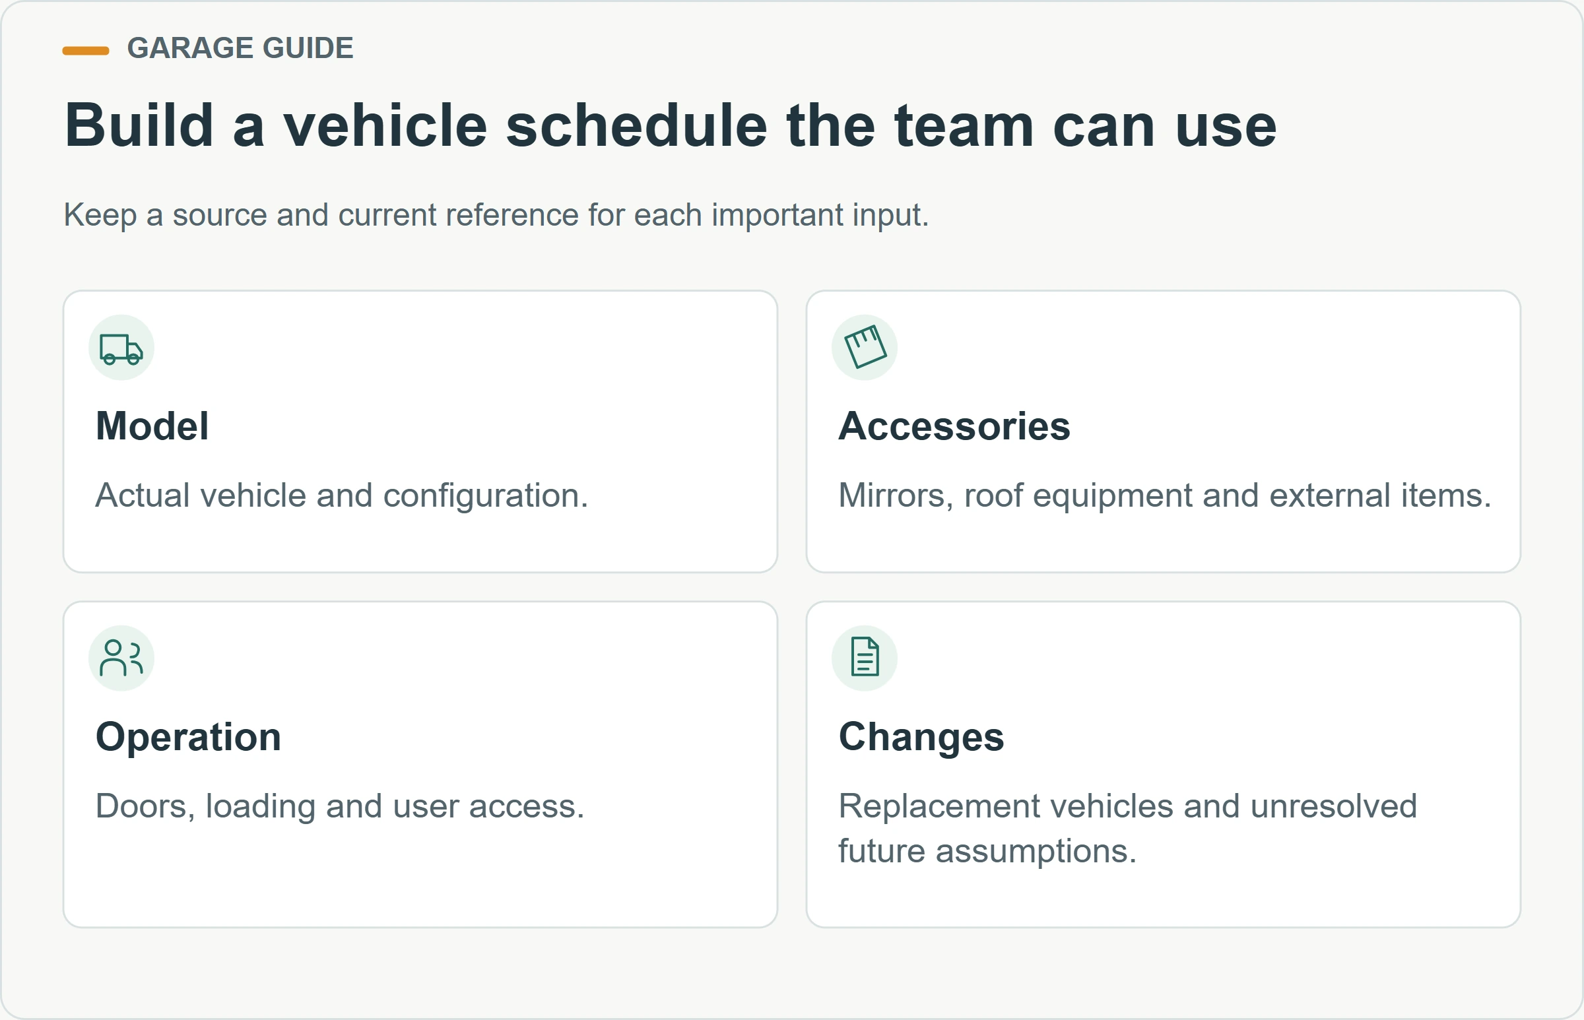Click the GARAGE GUIDE label

click(240, 48)
